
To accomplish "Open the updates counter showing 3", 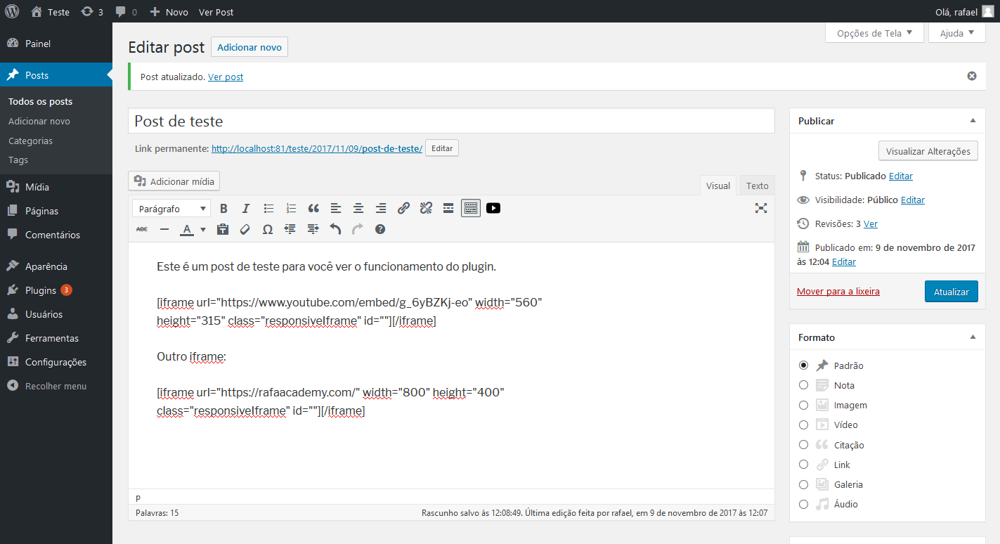I will coord(92,12).
